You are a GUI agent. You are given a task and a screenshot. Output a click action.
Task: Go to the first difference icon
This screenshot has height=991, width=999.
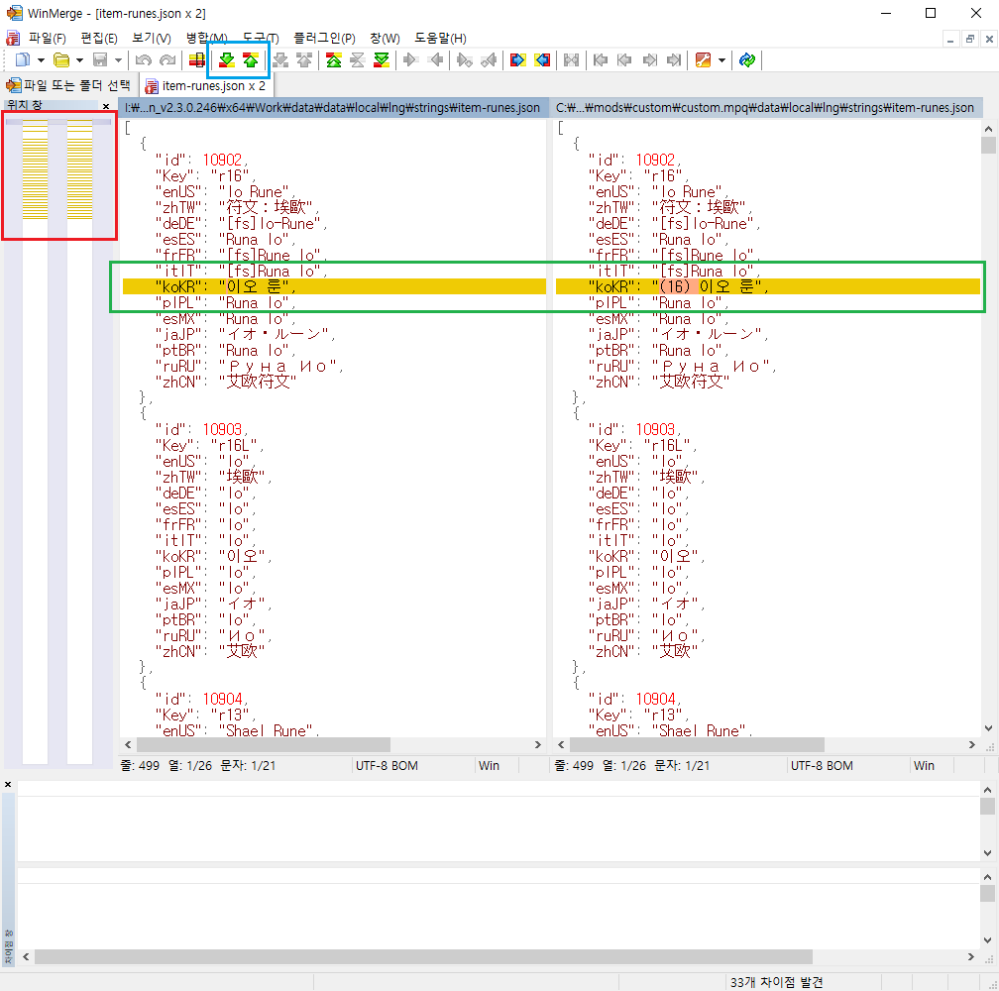[333, 59]
